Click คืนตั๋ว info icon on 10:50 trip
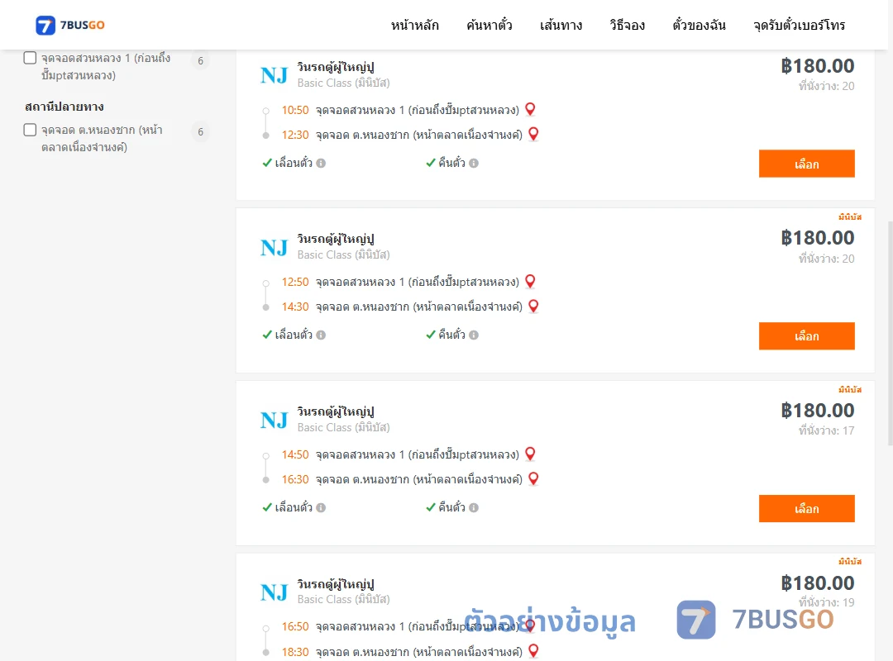 click(474, 164)
